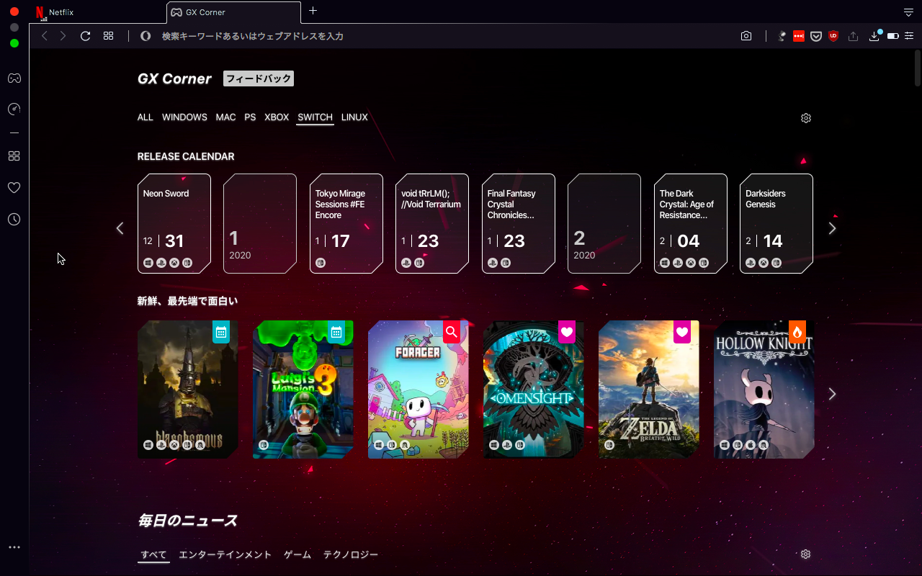Screen dimensions: 922x576
Task: Select the XBOX platform filter
Action: click(x=277, y=117)
